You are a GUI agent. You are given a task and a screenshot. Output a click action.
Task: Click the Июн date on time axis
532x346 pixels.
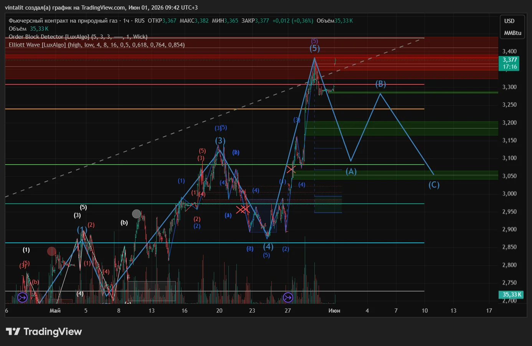pyautogui.click(x=334, y=311)
